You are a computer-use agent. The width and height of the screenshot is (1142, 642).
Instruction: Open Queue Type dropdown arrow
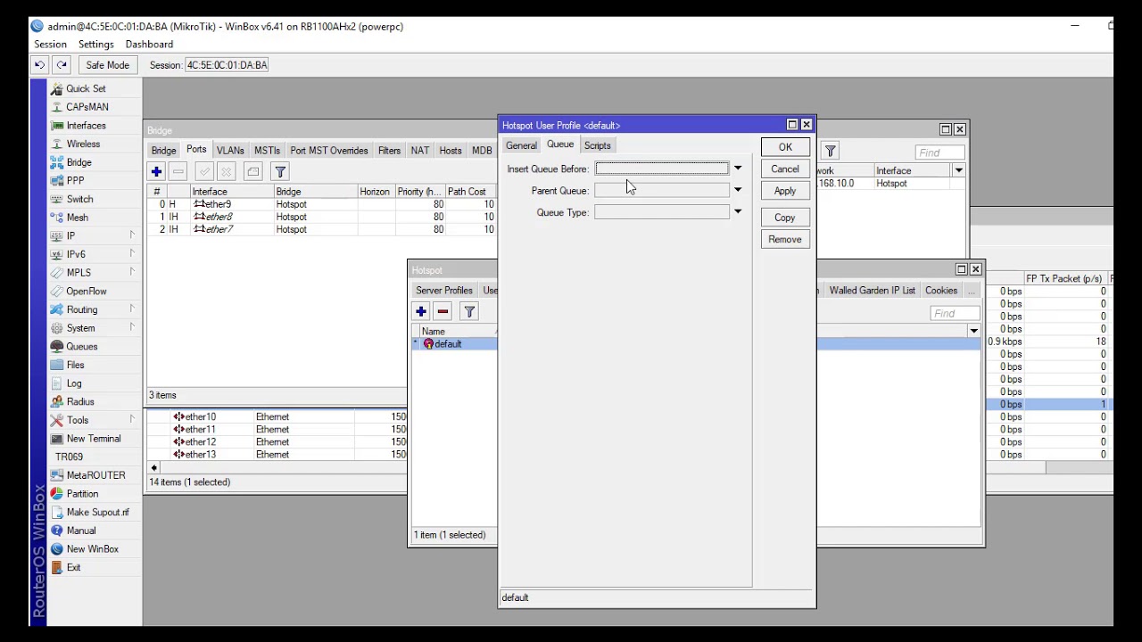(x=738, y=212)
